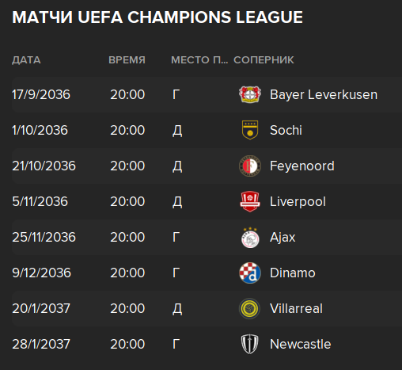Image resolution: width=402 pixels, height=370 pixels.
Task: Sort by the СОПЕРНИК column header
Action: click(264, 60)
